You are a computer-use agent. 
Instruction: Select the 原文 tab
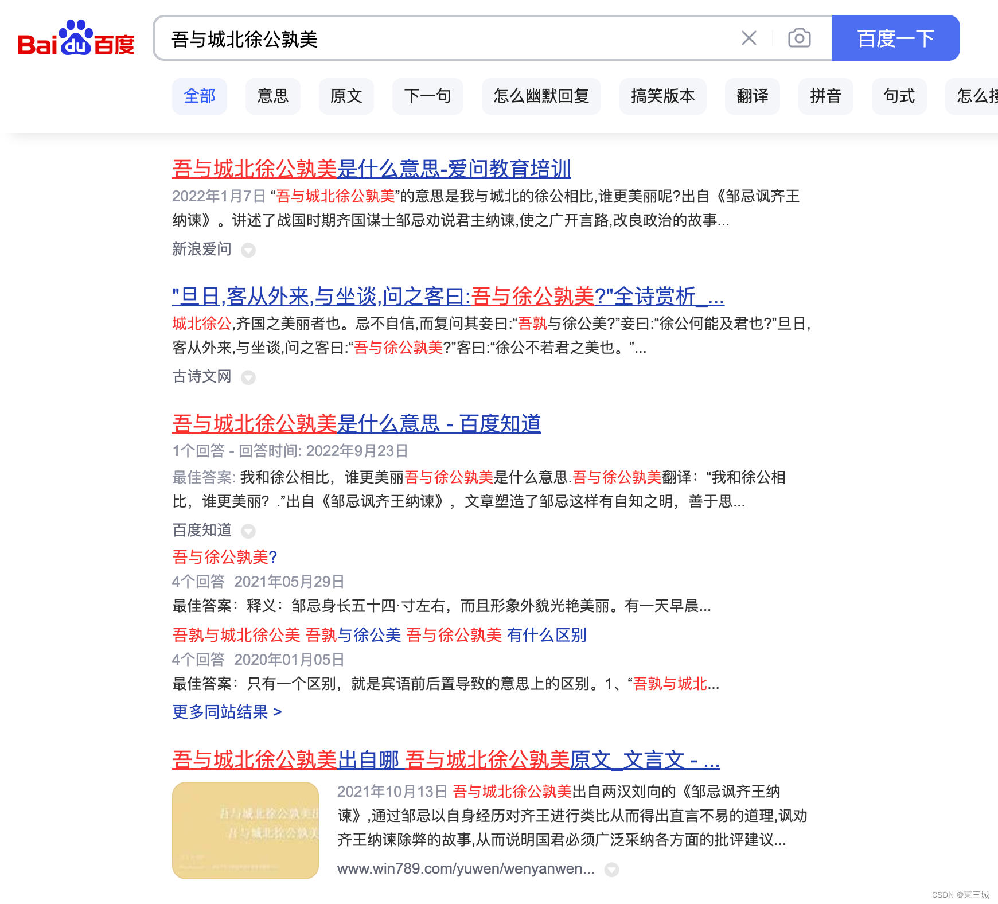pyautogui.click(x=346, y=96)
